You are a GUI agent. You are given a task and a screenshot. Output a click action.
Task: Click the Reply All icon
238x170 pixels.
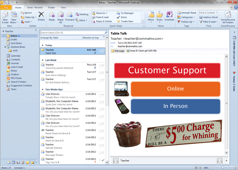point(60,17)
